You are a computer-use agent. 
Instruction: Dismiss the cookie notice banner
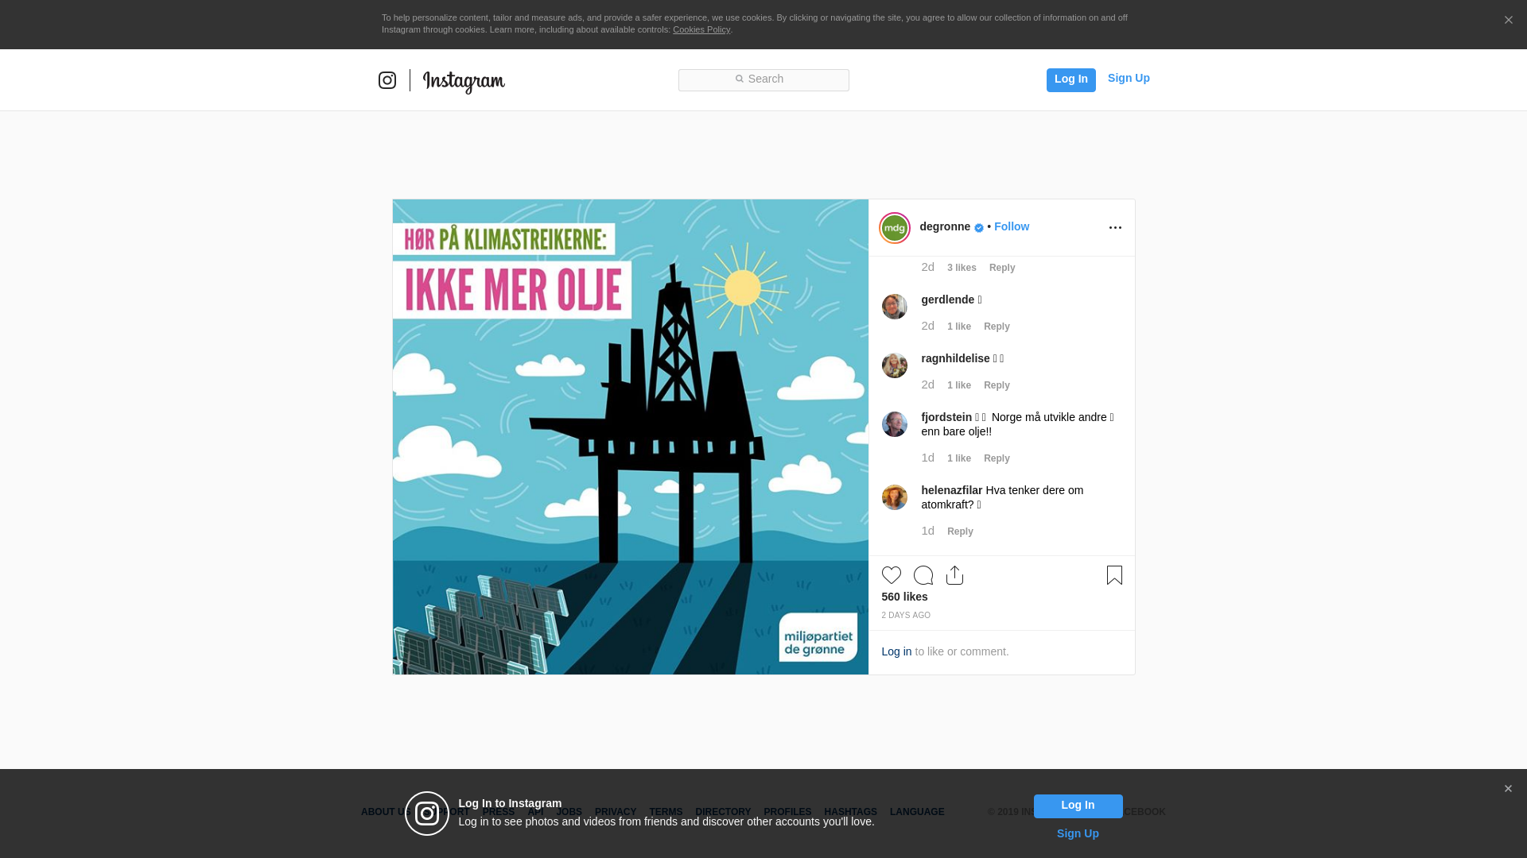pyautogui.click(x=1508, y=21)
